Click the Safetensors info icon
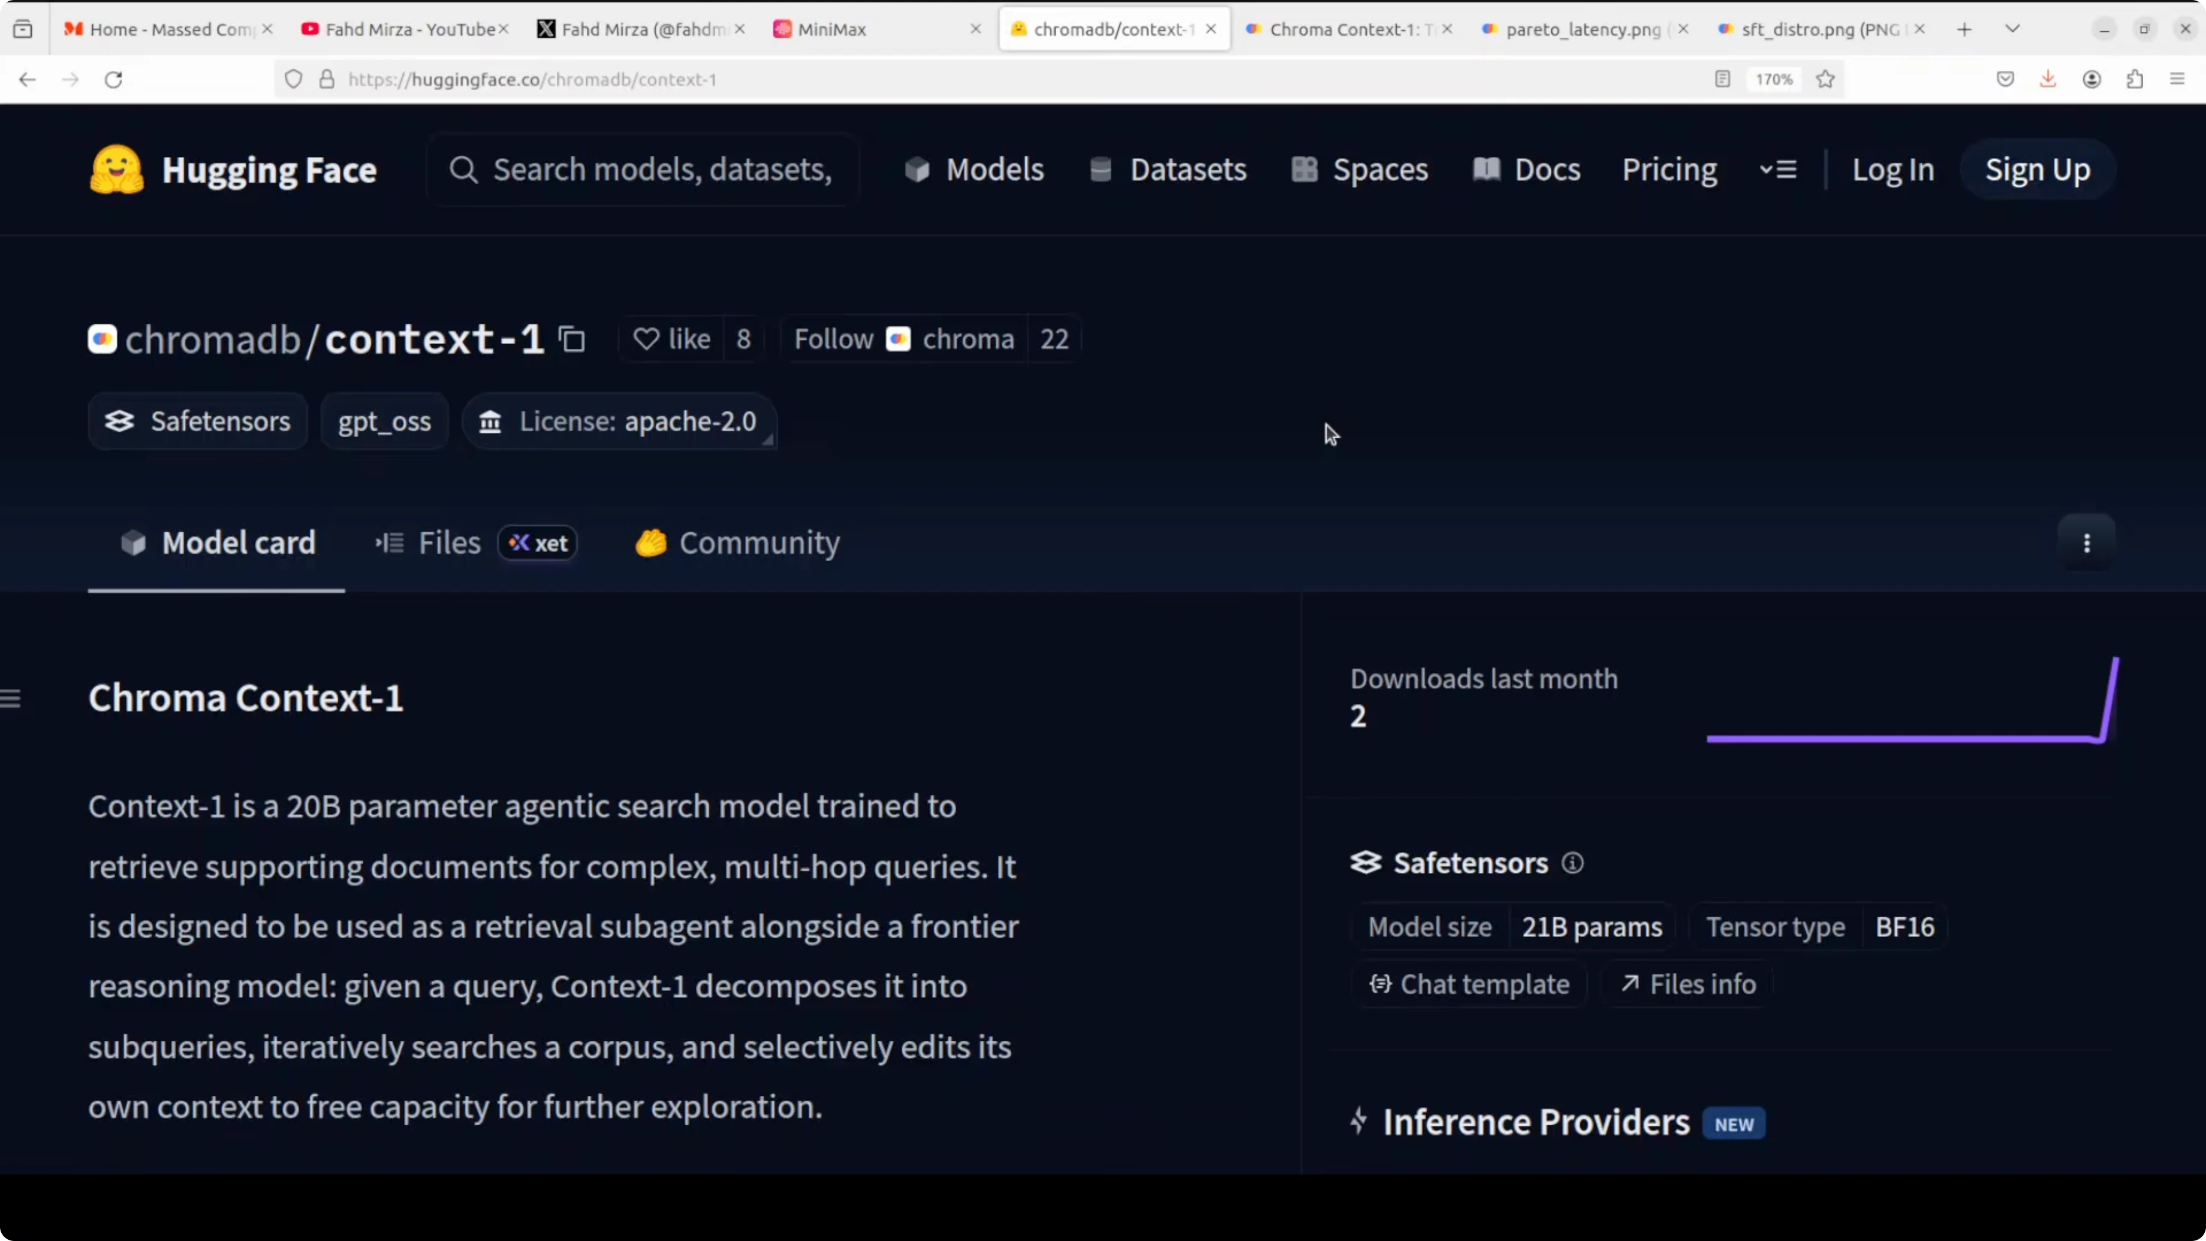Screen dimensions: 2206x1241 coord(1572,863)
